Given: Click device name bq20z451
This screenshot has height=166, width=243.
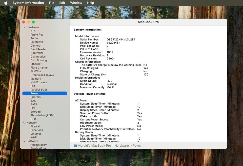Looking at the screenshot, I should (x=113, y=43).
